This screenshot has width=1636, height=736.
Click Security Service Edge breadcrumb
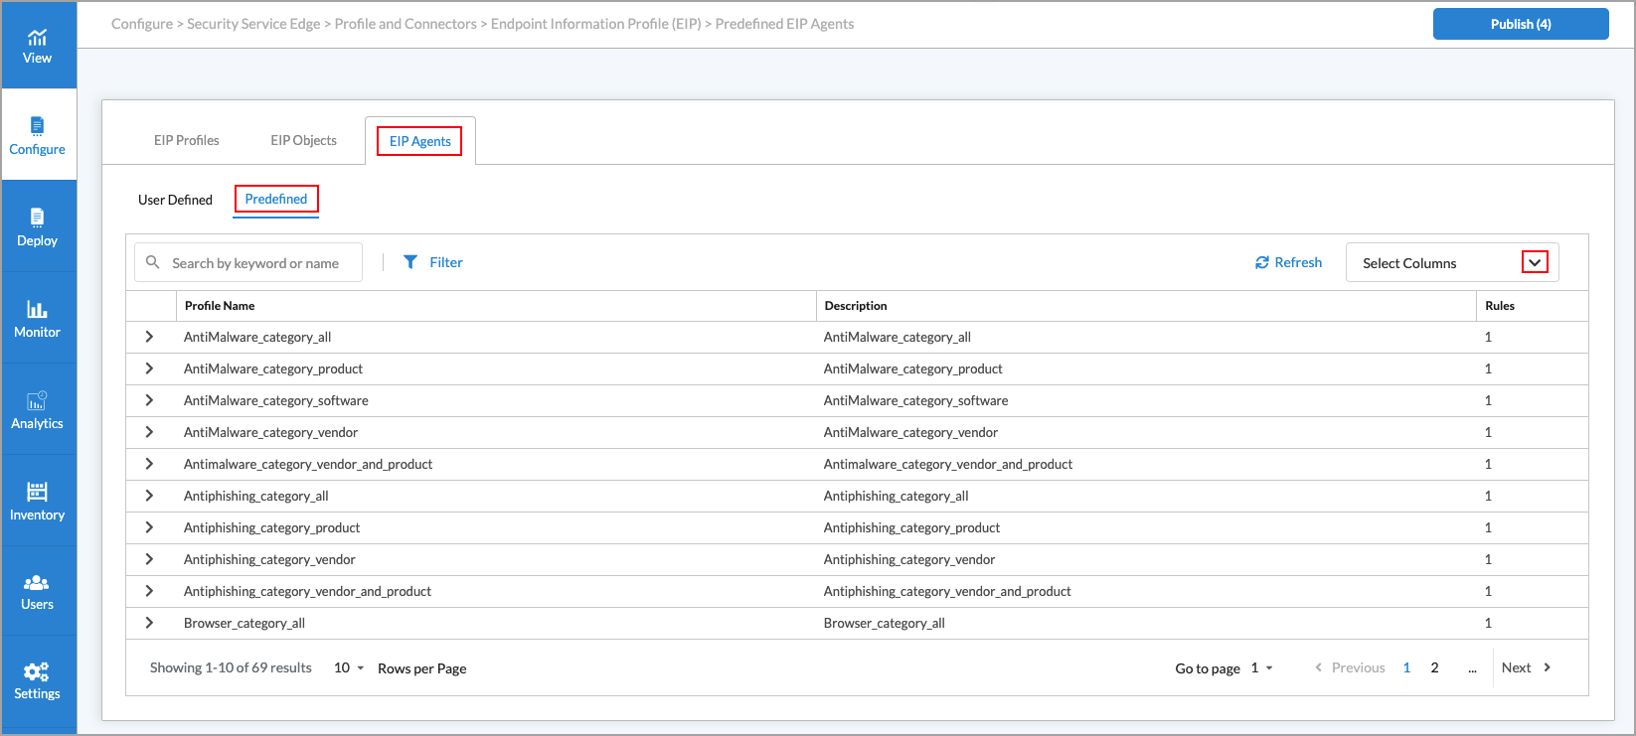click(253, 24)
